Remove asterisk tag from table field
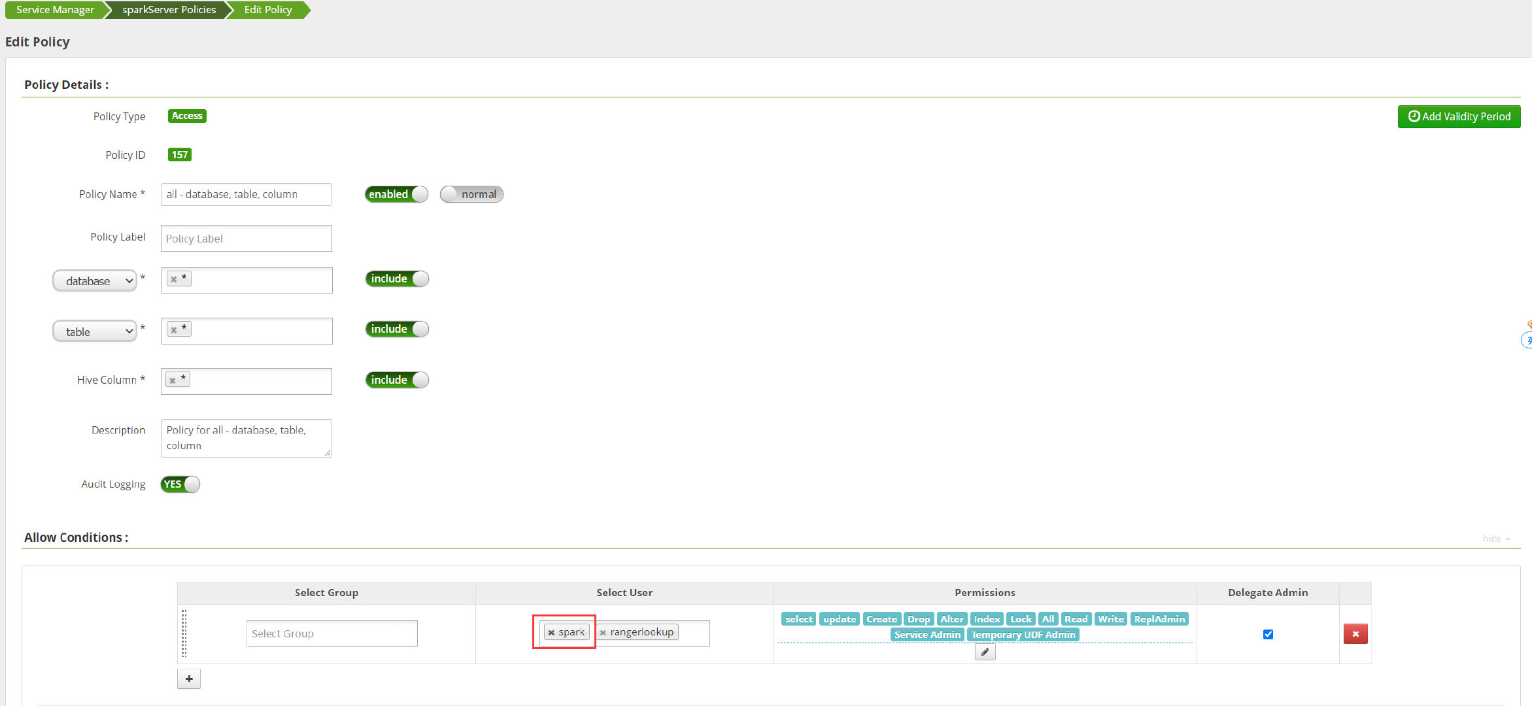Image resolution: width=1532 pixels, height=706 pixels. click(174, 329)
